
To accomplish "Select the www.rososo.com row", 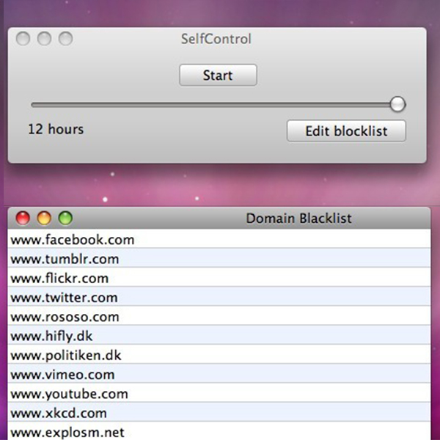I will (219, 316).
